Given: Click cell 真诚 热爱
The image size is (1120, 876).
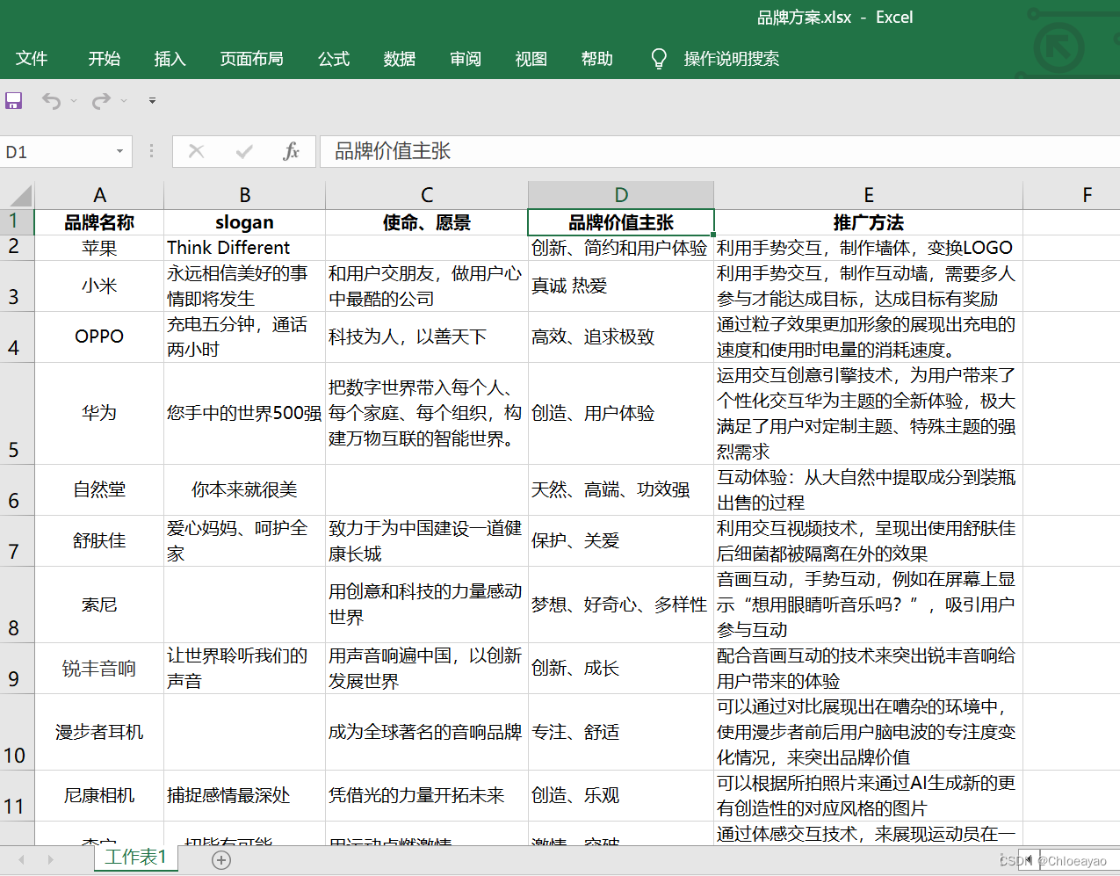Looking at the screenshot, I should (x=621, y=286).
